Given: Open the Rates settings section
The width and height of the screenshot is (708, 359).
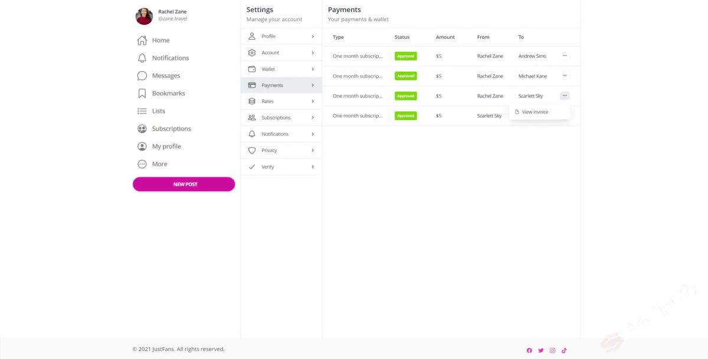Looking at the screenshot, I should [x=281, y=101].
